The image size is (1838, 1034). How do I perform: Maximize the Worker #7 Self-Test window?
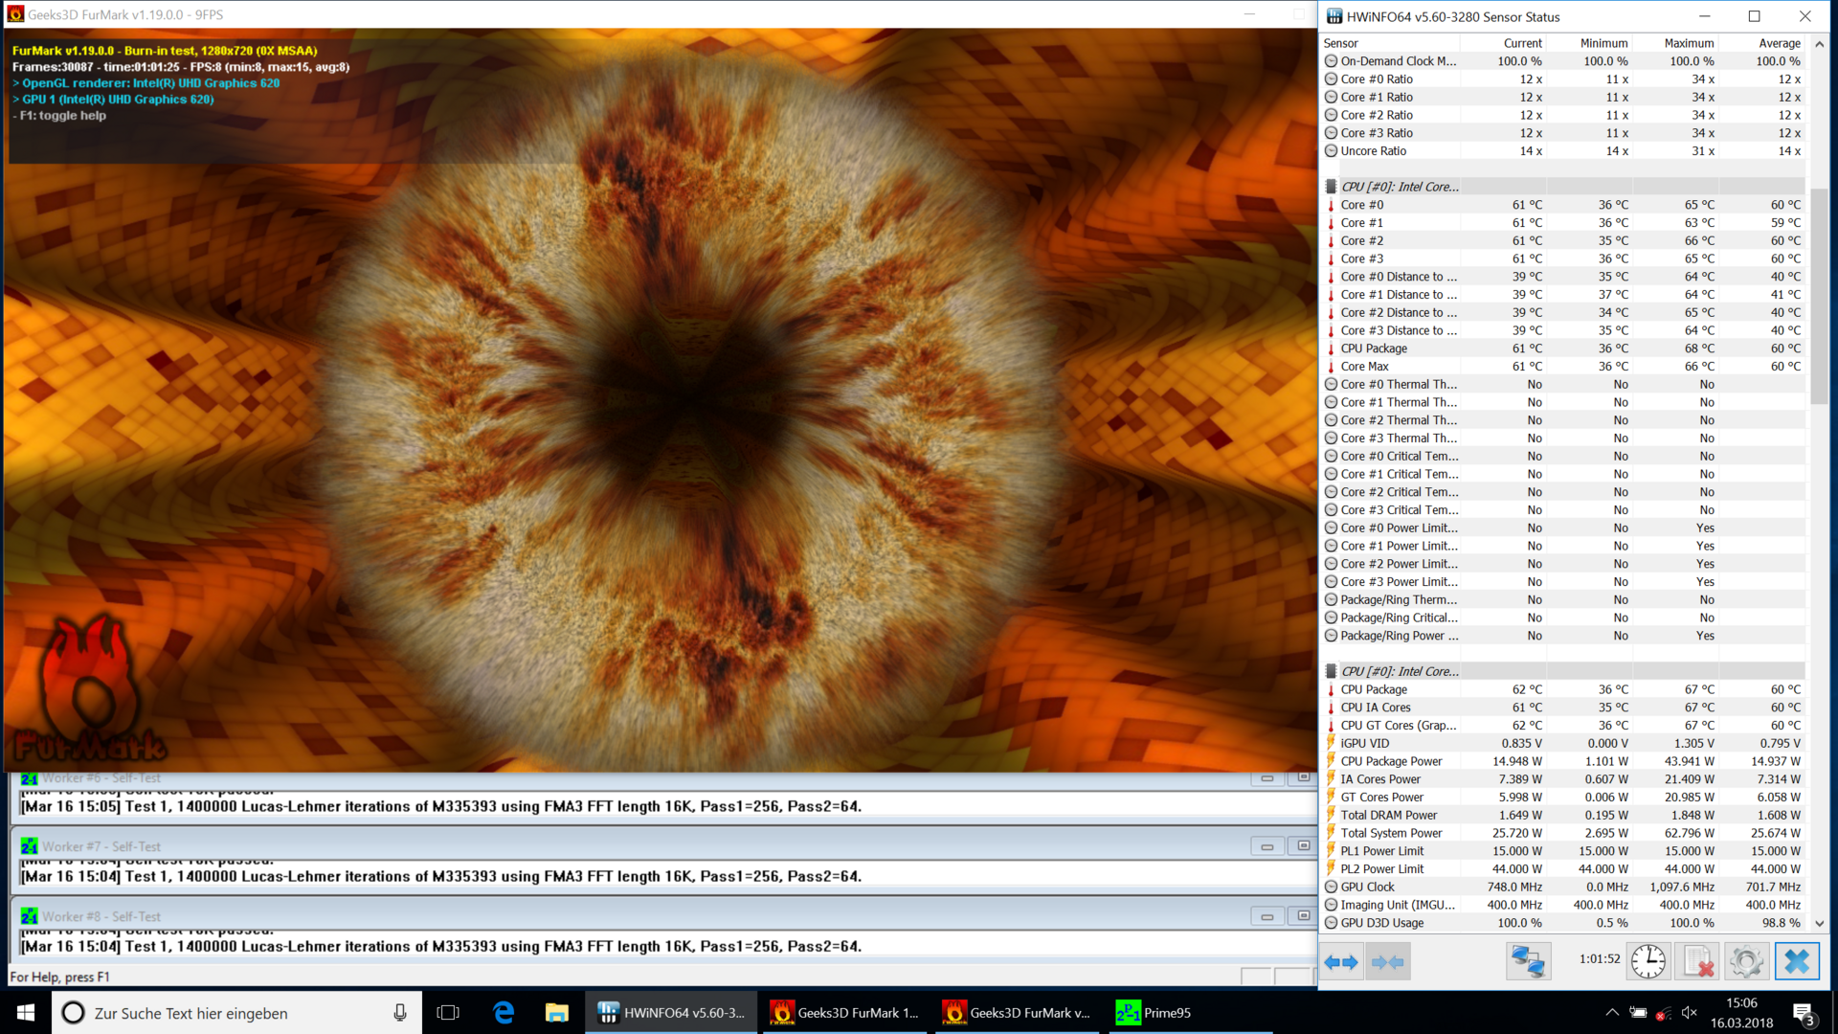[x=1303, y=846]
